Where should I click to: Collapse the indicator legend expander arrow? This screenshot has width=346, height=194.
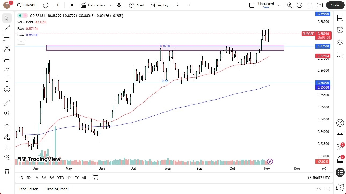tap(21, 42)
